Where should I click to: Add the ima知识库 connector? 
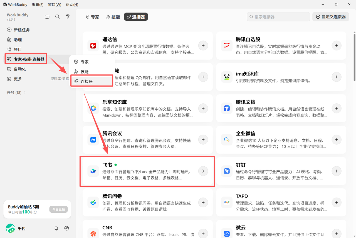[337, 77]
